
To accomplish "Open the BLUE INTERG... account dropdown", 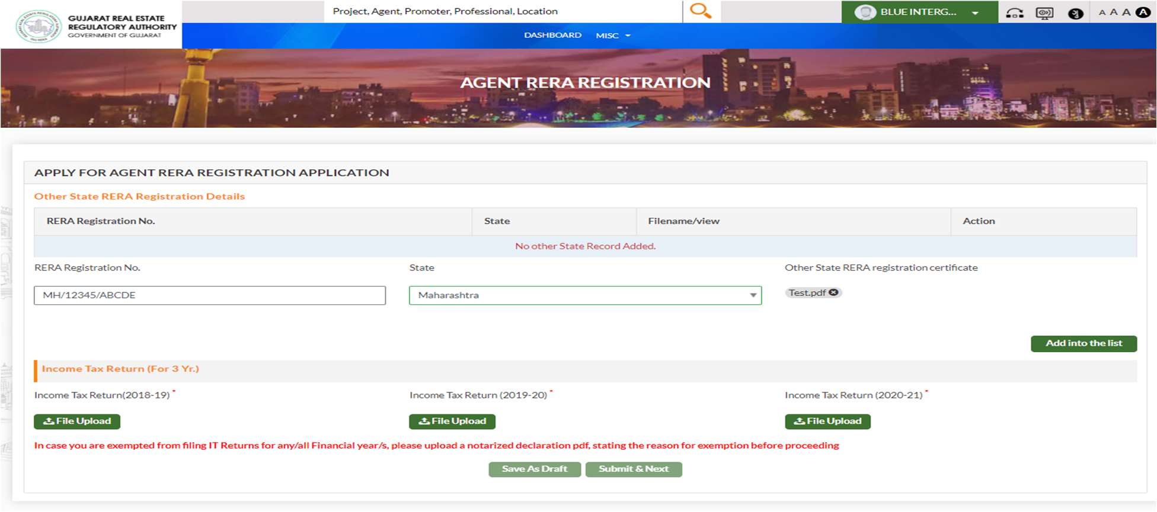I will click(919, 12).
